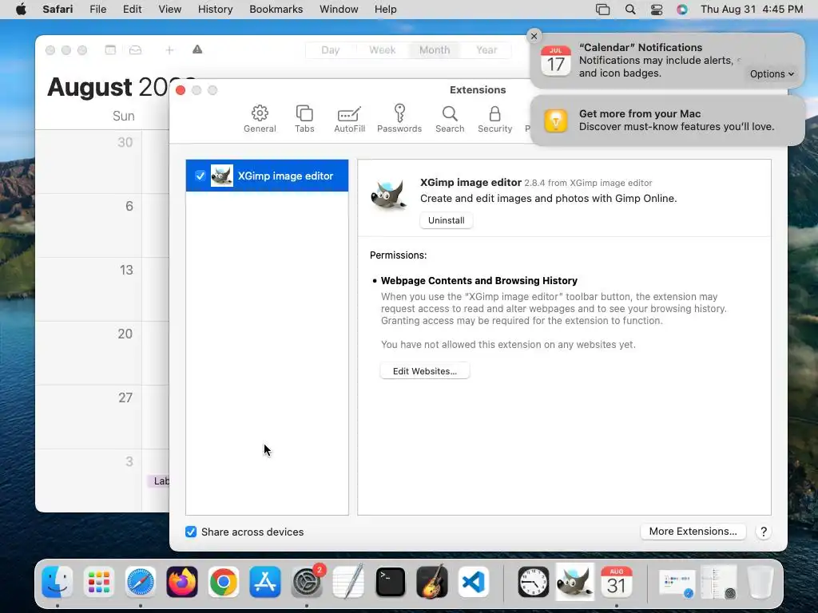This screenshot has width=818, height=613.
Task: Switch Calendar window to Week view
Action: click(383, 50)
